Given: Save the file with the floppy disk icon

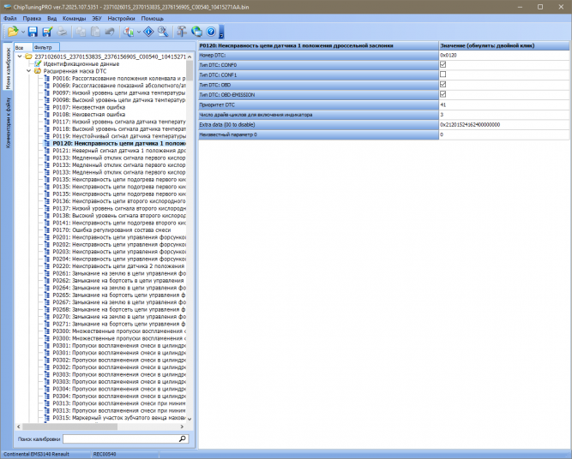Looking at the screenshot, I should (33, 32).
